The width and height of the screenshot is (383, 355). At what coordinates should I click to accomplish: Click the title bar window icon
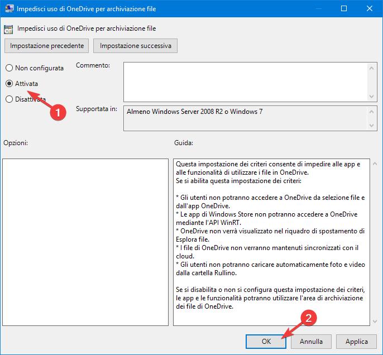(9, 8)
